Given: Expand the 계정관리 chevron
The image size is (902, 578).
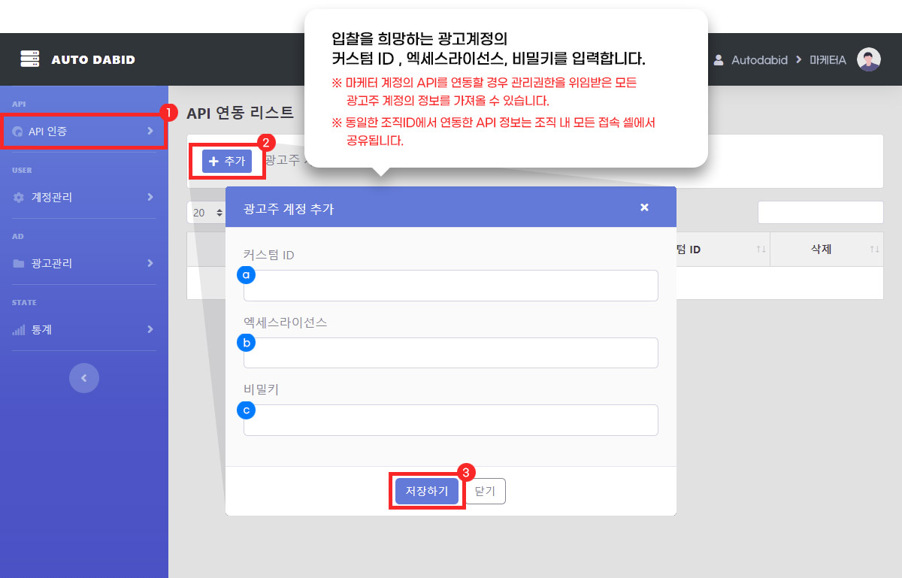Looking at the screenshot, I should tap(150, 197).
